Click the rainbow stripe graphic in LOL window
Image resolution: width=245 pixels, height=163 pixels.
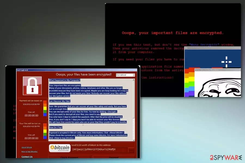189,82
